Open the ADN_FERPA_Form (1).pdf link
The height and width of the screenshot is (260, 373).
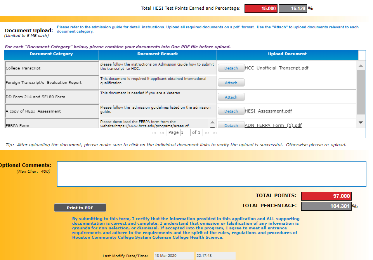click(x=273, y=125)
